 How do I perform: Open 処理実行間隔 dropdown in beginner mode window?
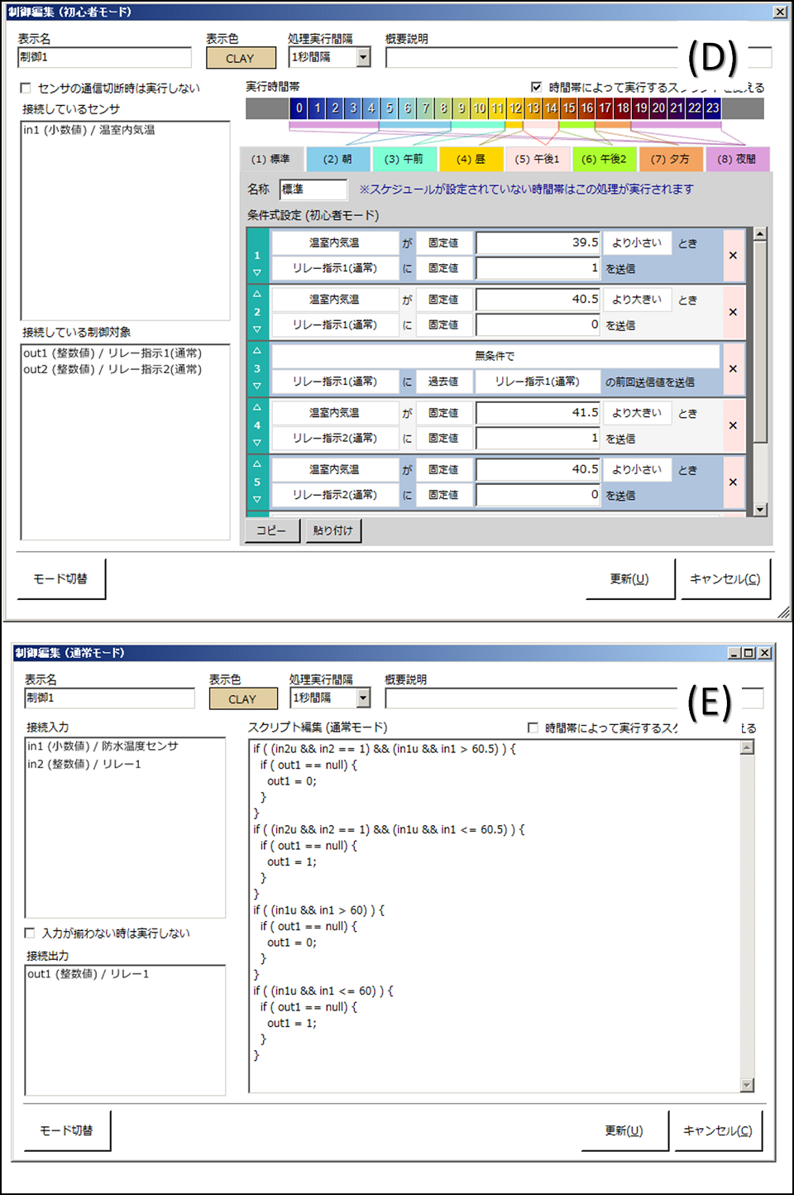pos(363,57)
